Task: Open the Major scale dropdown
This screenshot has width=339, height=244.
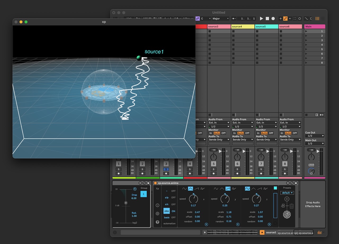Action: (x=220, y=19)
